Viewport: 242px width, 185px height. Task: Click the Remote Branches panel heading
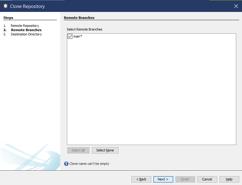point(79,18)
